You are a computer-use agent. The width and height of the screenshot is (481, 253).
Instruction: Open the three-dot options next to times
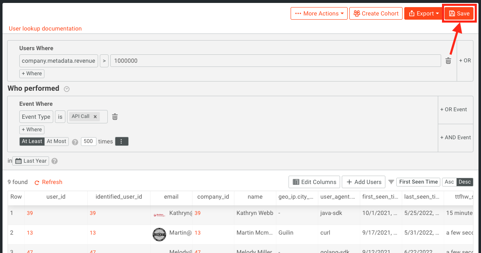pyautogui.click(x=122, y=141)
